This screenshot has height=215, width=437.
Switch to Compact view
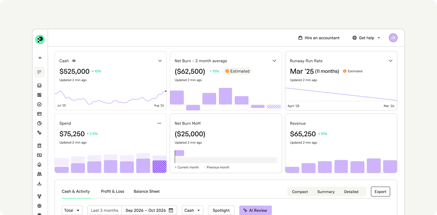point(300,192)
